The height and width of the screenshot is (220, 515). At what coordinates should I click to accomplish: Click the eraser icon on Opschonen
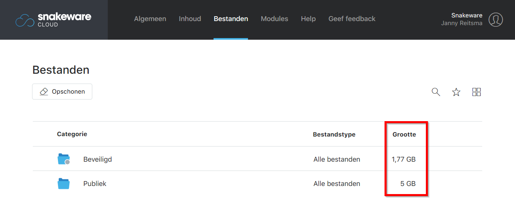tap(44, 92)
